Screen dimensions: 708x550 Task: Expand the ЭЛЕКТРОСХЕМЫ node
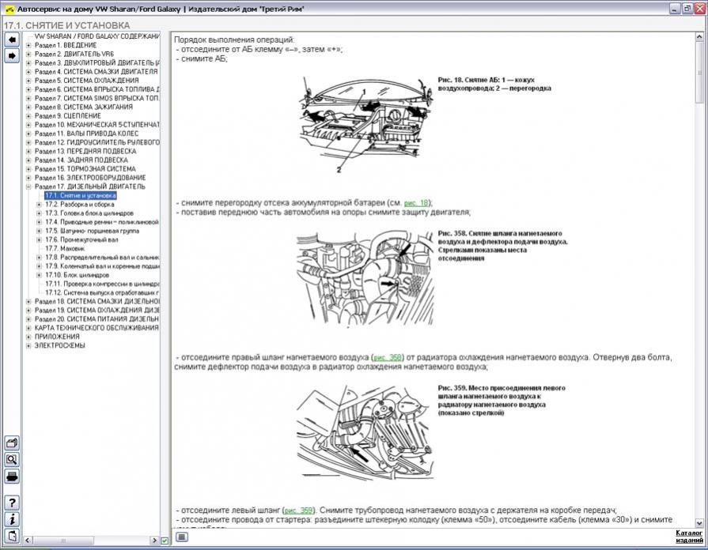click(28, 345)
